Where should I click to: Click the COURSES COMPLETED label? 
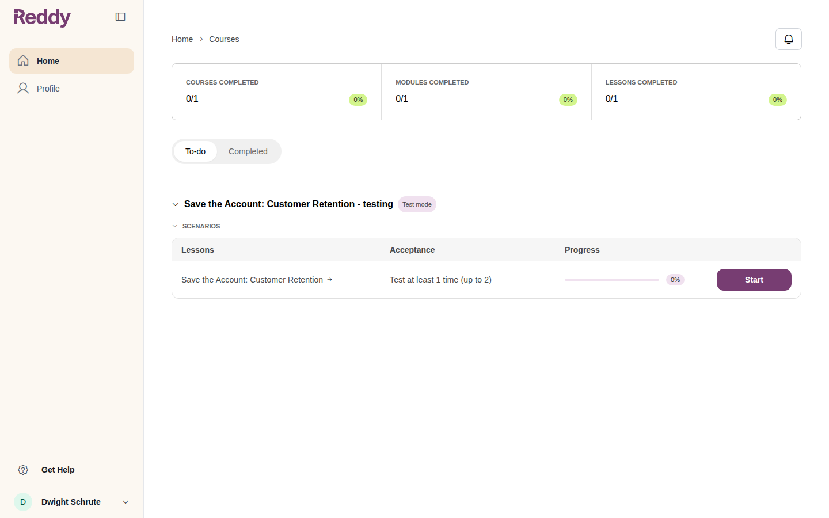222,82
